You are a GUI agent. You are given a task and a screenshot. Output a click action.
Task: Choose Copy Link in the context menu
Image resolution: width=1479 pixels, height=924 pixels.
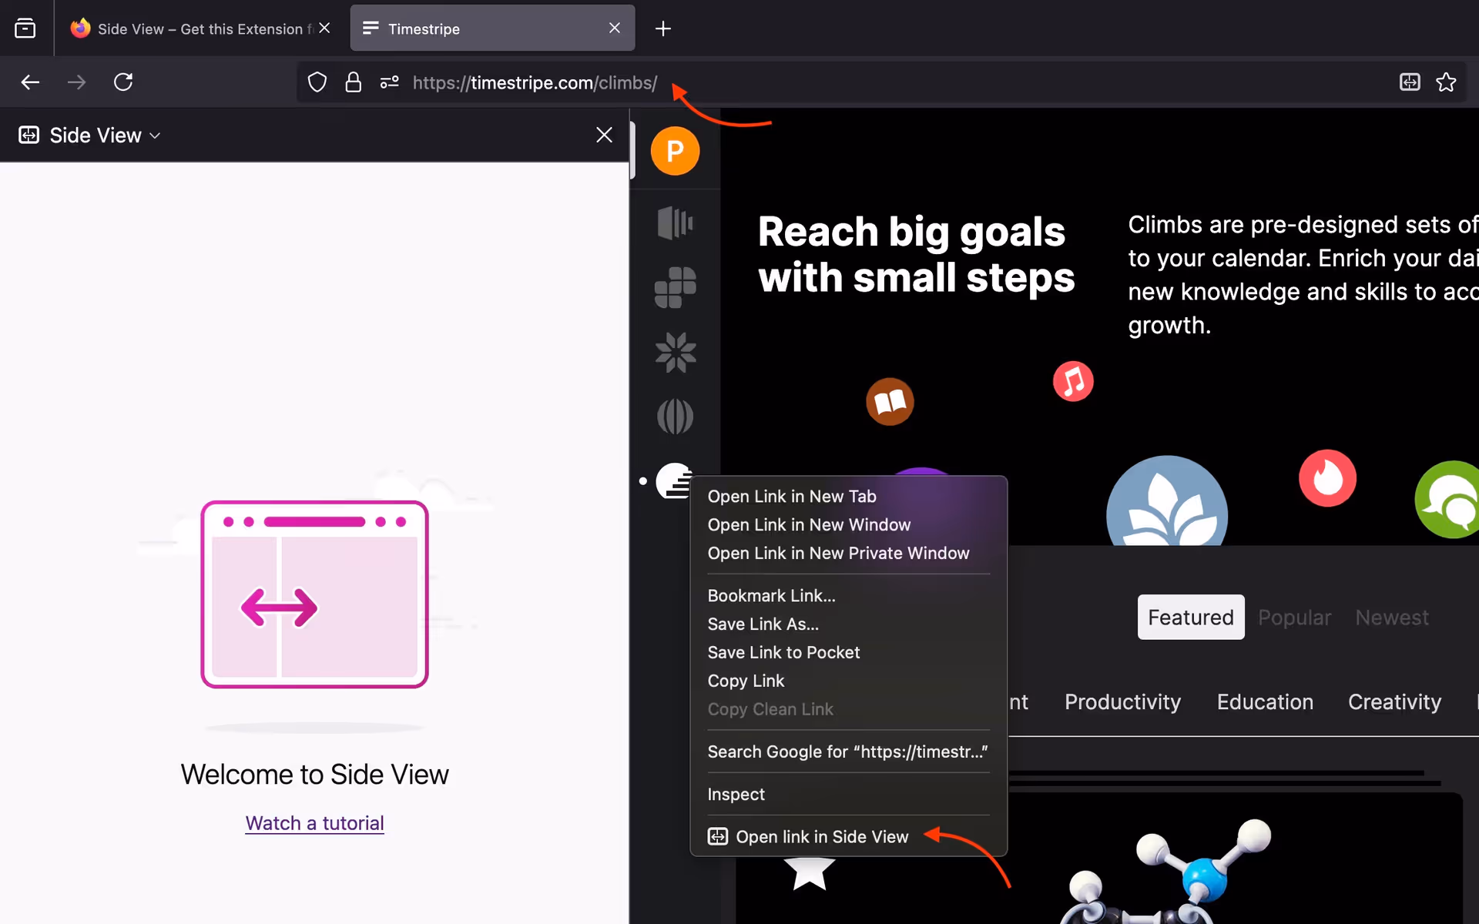[x=848, y=681]
